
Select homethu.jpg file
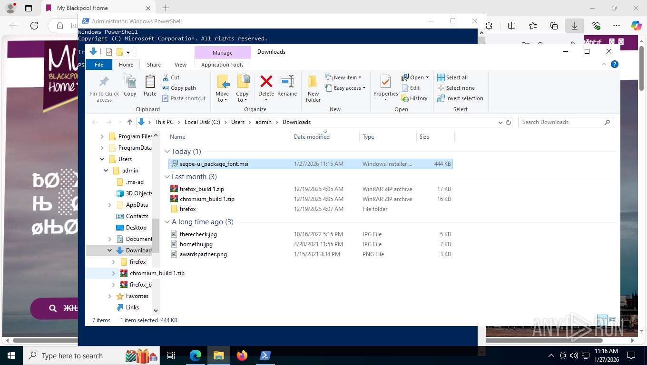[x=311, y=244]
